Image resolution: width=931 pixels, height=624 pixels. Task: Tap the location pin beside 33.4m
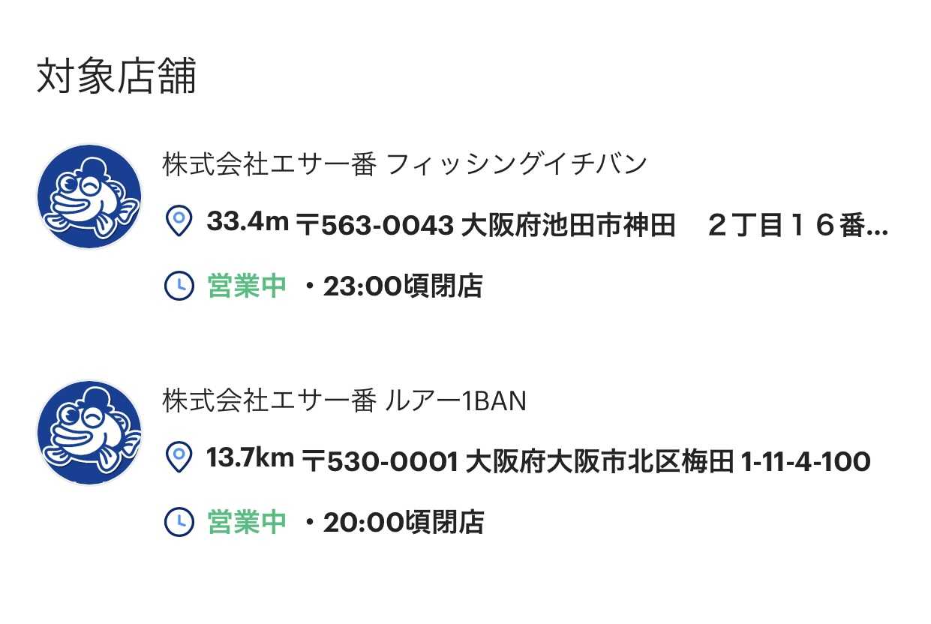click(179, 223)
